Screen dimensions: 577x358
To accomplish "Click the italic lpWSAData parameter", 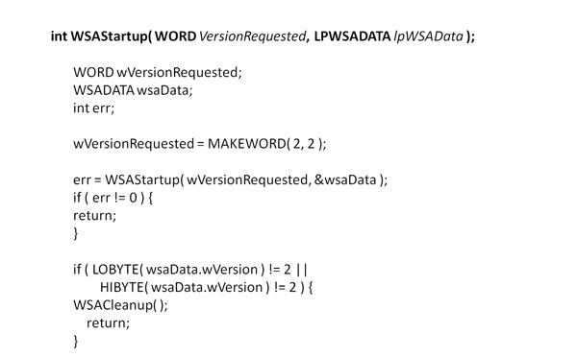I will [x=428, y=36].
